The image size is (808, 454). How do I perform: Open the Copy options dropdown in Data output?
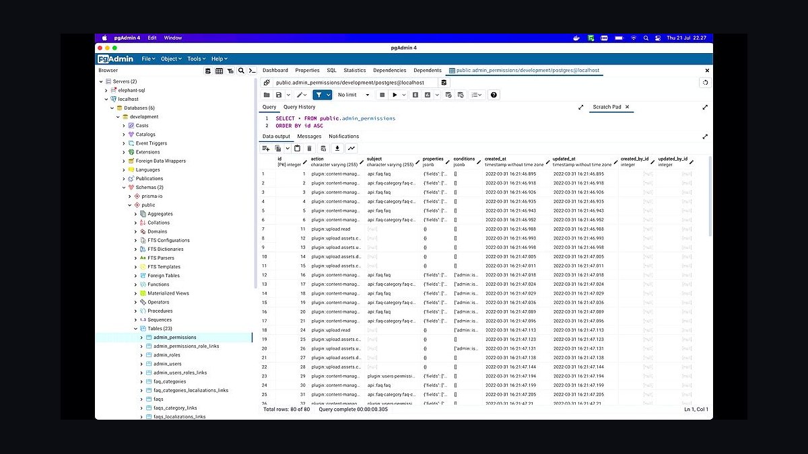(287, 148)
